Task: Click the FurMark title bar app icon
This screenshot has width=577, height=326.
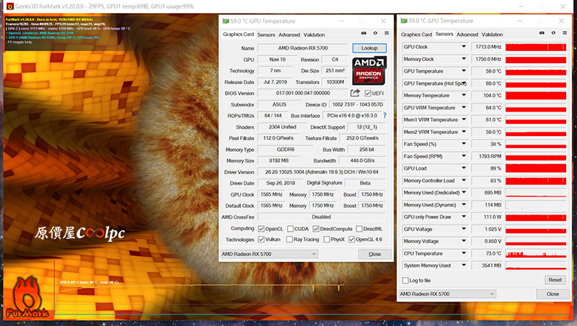Action: [x=6, y=5]
